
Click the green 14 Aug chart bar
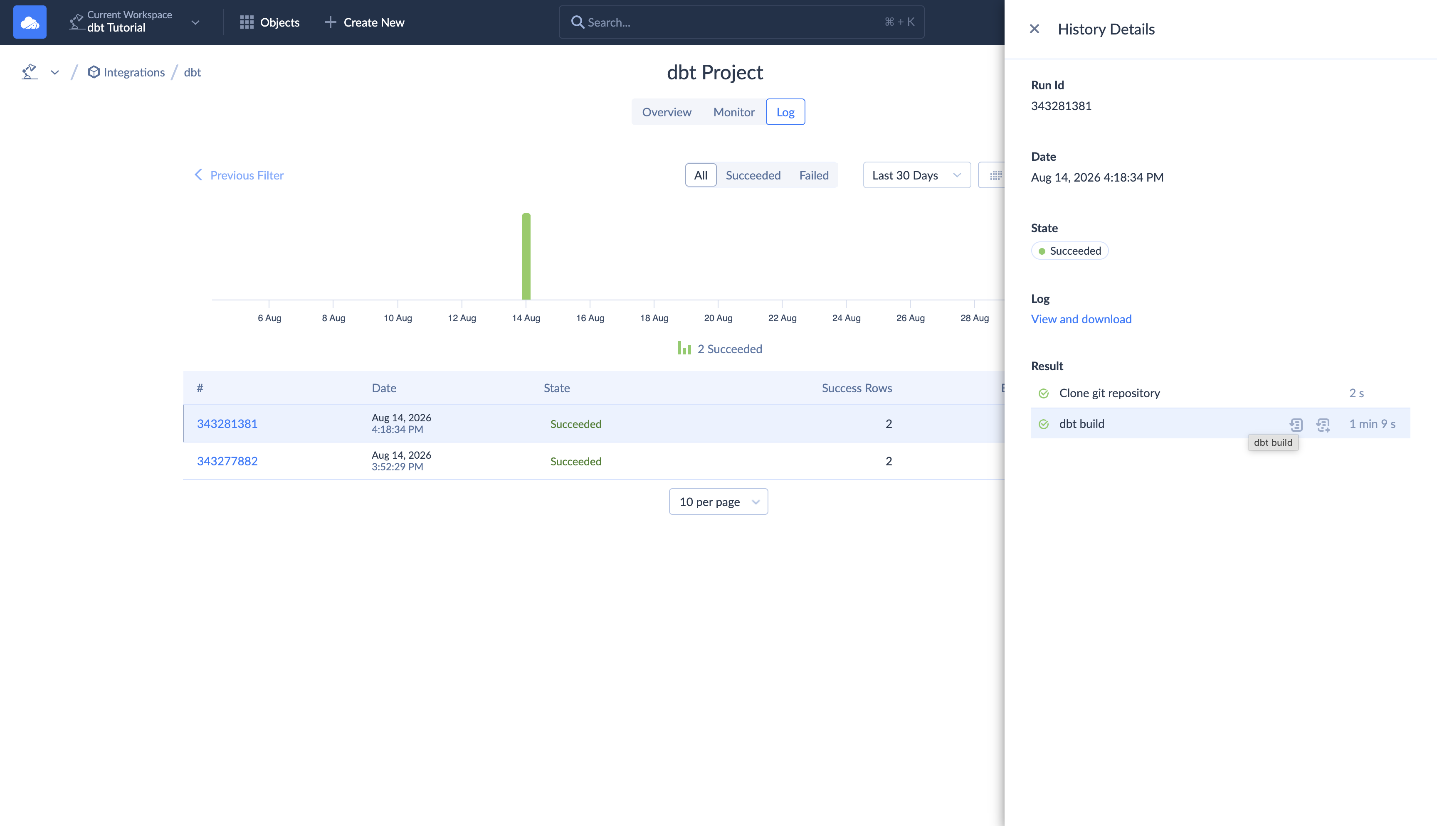pos(526,256)
